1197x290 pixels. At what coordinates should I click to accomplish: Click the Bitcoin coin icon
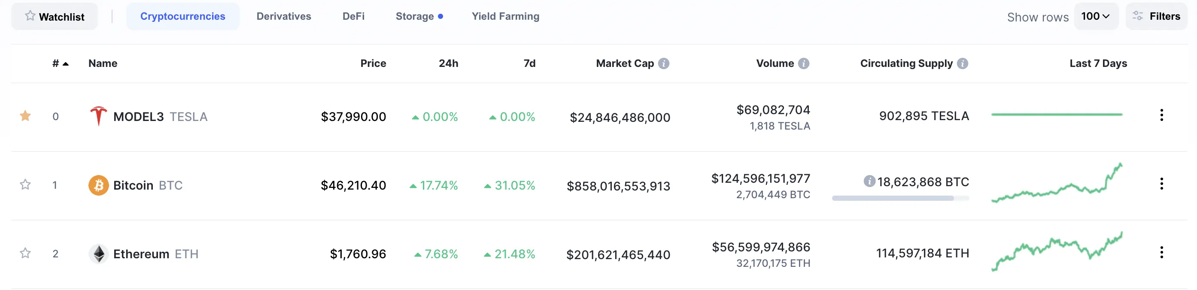tap(98, 185)
